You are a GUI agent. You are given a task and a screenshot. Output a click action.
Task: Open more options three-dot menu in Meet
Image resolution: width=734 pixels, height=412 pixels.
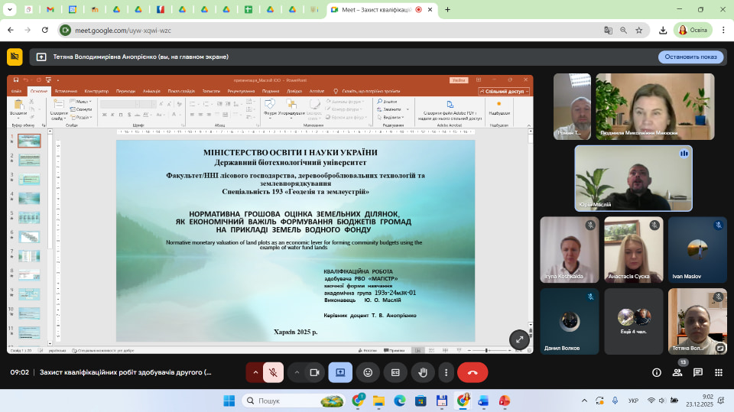445,372
